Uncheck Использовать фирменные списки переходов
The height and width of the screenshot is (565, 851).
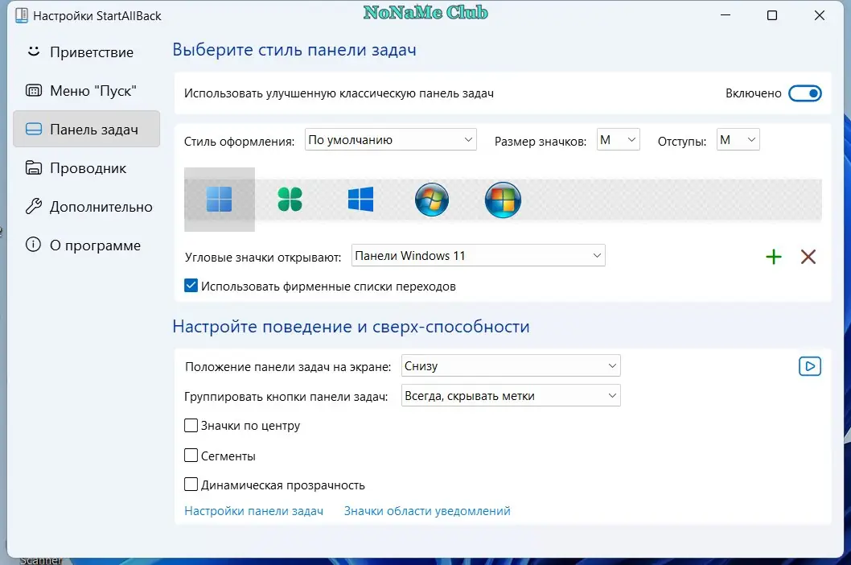(x=191, y=286)
